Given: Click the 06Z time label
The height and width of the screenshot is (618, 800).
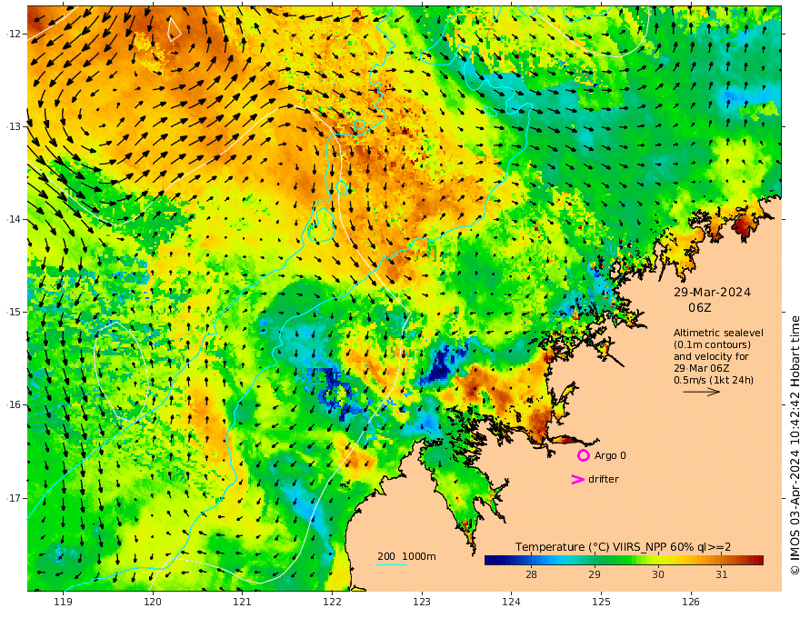Looking at the screenshot, I should click(x=699, y=307).
